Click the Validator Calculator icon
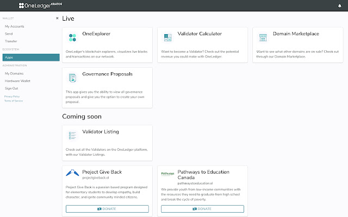The width and height of the screenshot is (348, 217). point(167,37)
